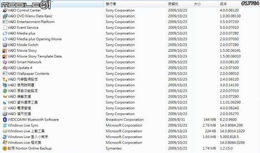260x153 pixels.
Task: Select the VAIO Entertainment Platform name
Action: click(x=31, y=22)
